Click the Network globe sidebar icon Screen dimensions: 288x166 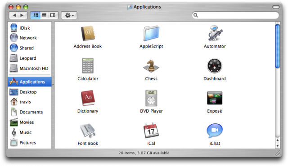coord(14,38)
